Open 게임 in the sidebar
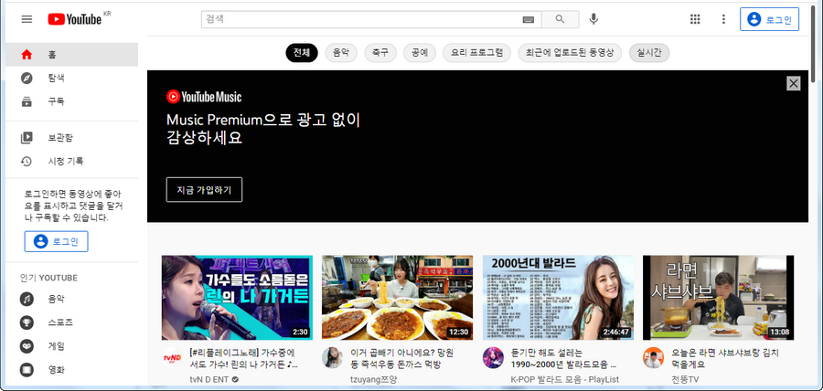The image size is (823, 391). tap(72, 346)
